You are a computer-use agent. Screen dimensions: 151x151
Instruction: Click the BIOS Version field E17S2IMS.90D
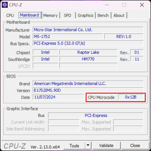coord(88,90)
